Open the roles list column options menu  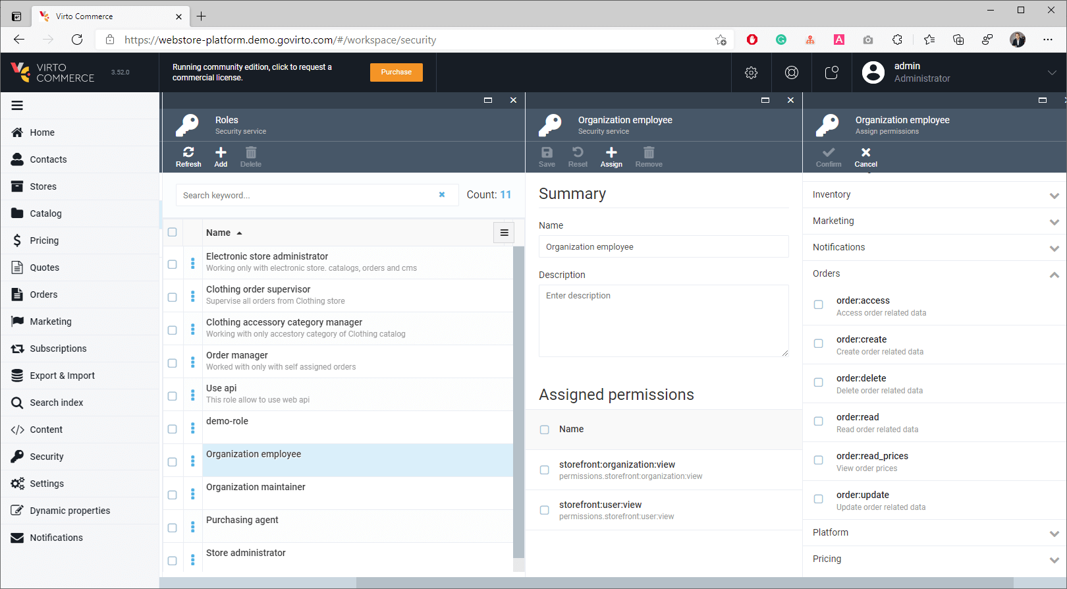504,233
